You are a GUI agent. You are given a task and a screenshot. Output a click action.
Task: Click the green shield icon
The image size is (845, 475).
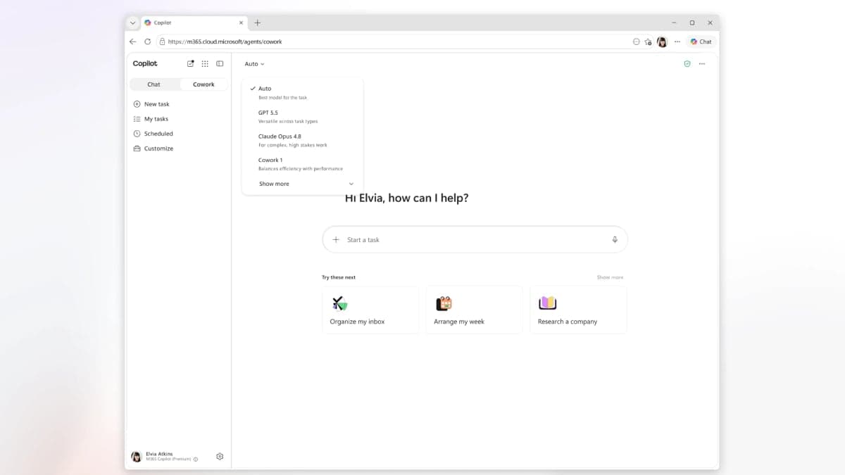tap(687, 63)
